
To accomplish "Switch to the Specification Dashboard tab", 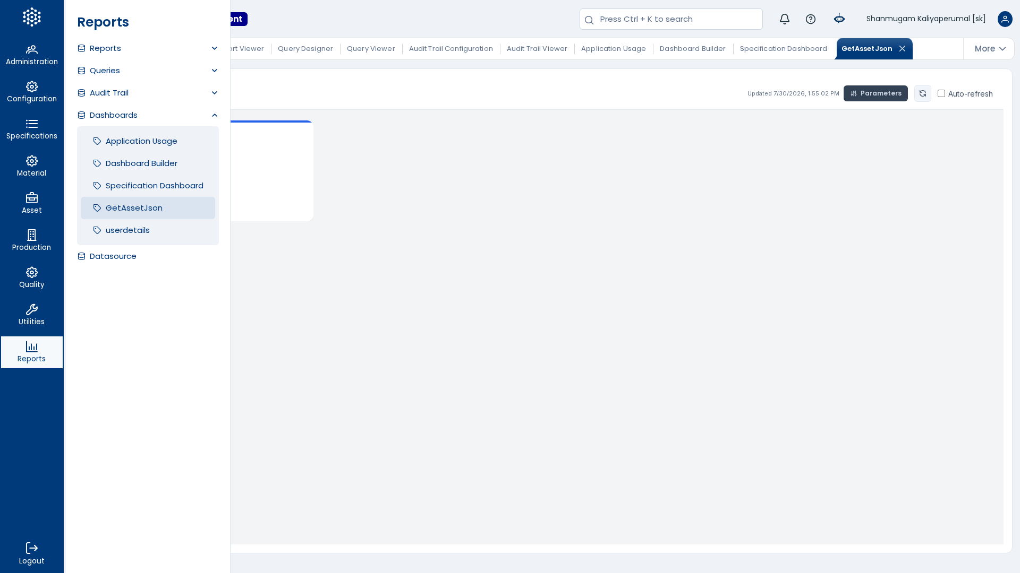I will tap(784, 49).
